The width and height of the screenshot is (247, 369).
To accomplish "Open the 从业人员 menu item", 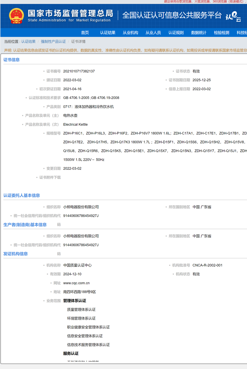I will [153, 33].
